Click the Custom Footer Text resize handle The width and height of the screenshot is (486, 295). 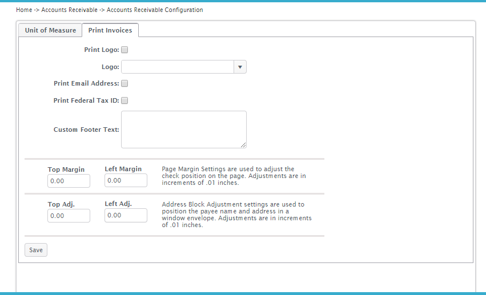(243, 145)
